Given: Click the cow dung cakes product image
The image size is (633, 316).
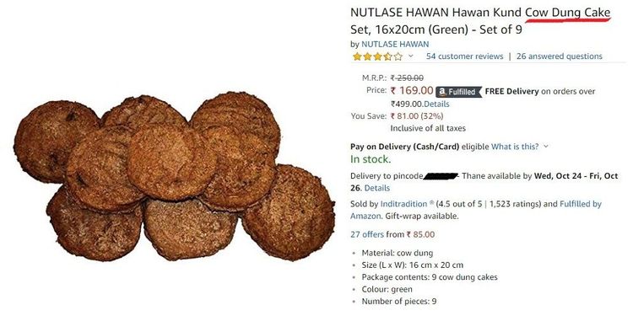Looking at the screenshot, I should [x=175, y=176].
